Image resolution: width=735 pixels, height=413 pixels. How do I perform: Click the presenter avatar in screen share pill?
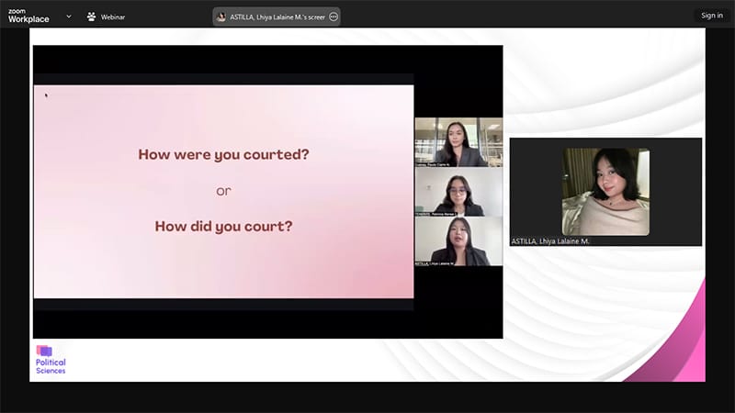point(221,17)
